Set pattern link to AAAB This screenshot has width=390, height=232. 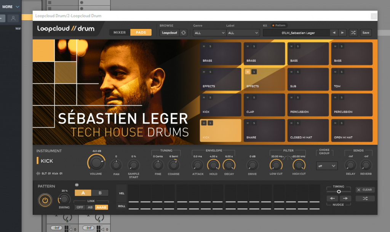click(101, 207)
